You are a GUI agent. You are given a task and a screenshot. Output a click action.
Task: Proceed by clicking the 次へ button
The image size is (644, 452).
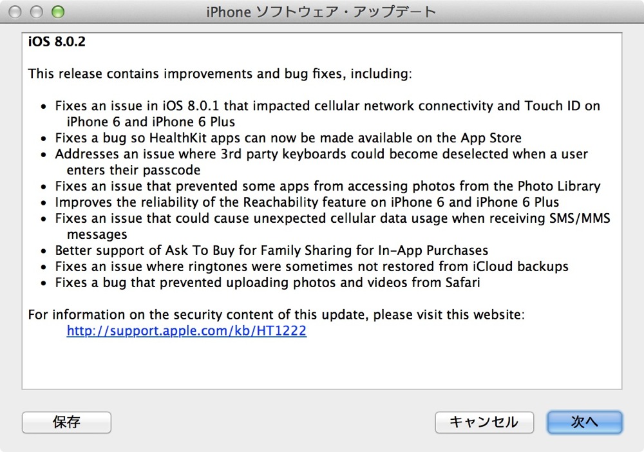pyautogui.click(x=585, y=422)
